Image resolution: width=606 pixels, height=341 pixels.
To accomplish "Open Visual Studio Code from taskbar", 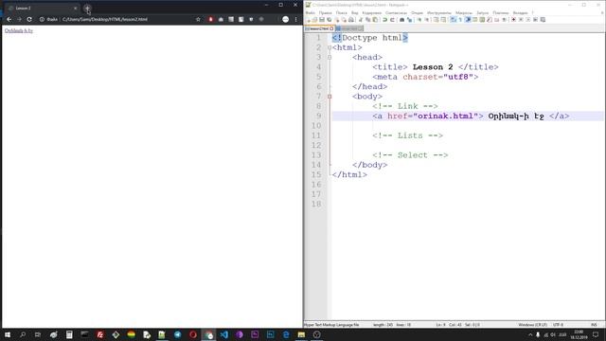I will point(223,334).
